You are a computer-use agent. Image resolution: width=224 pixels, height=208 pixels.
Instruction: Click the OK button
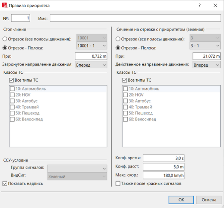tap(181, 199)
